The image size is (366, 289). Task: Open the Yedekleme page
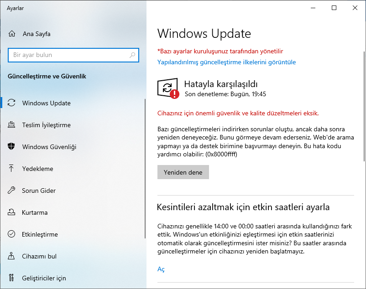(37, 169)
